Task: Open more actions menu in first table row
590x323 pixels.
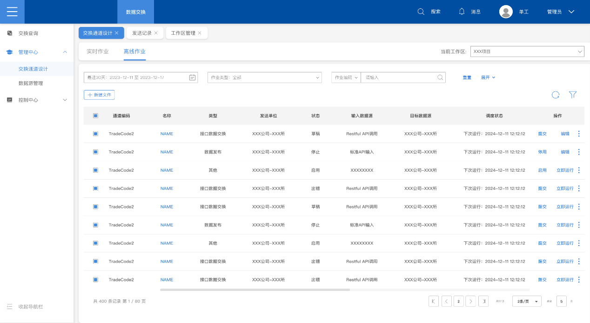Action: click(579, 134)
